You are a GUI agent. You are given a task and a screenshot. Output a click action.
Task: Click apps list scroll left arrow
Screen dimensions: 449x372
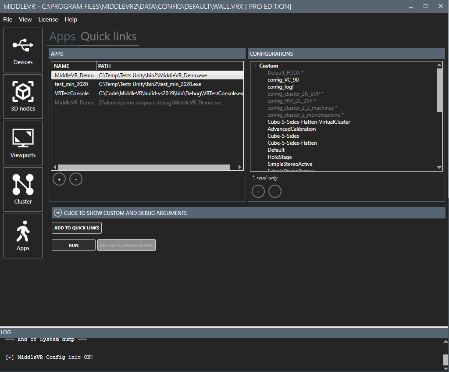click(55, 167)
